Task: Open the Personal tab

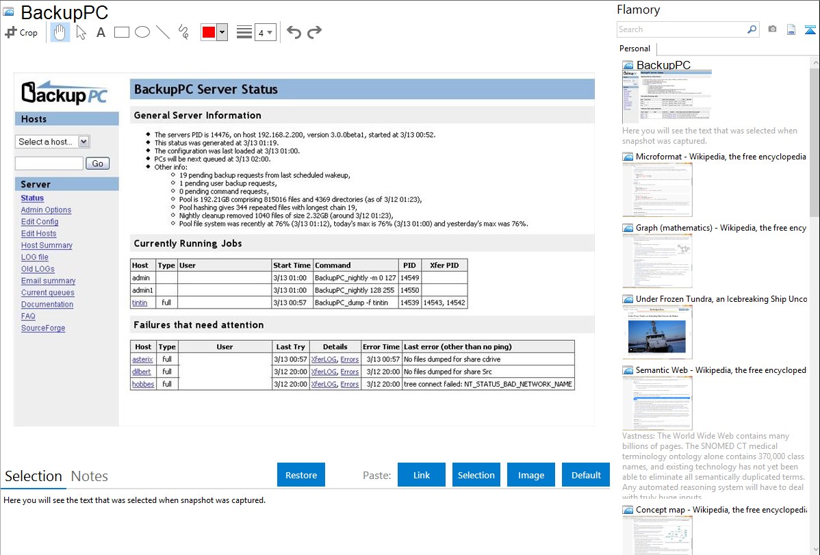Action: click(635, 49)
